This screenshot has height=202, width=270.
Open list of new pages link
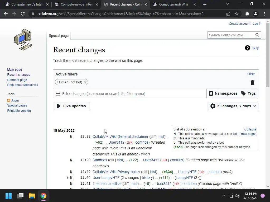coord(245,134)
